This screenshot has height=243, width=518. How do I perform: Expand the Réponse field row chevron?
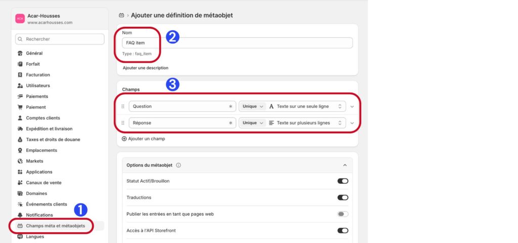tap(352, 123)
